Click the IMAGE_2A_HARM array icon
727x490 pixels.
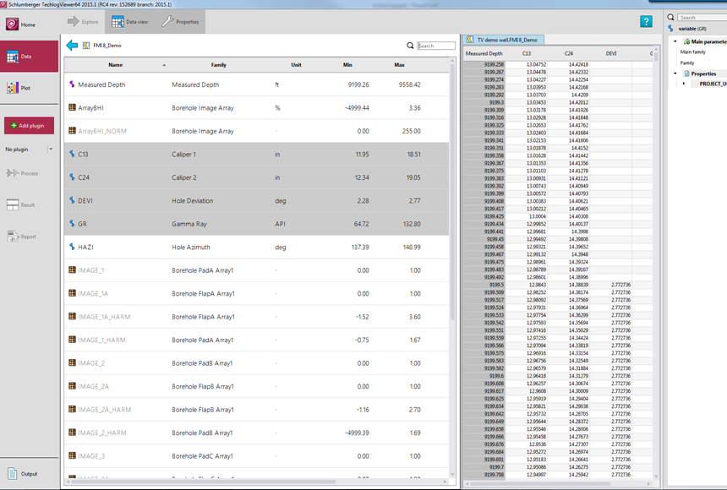[72, 409]
